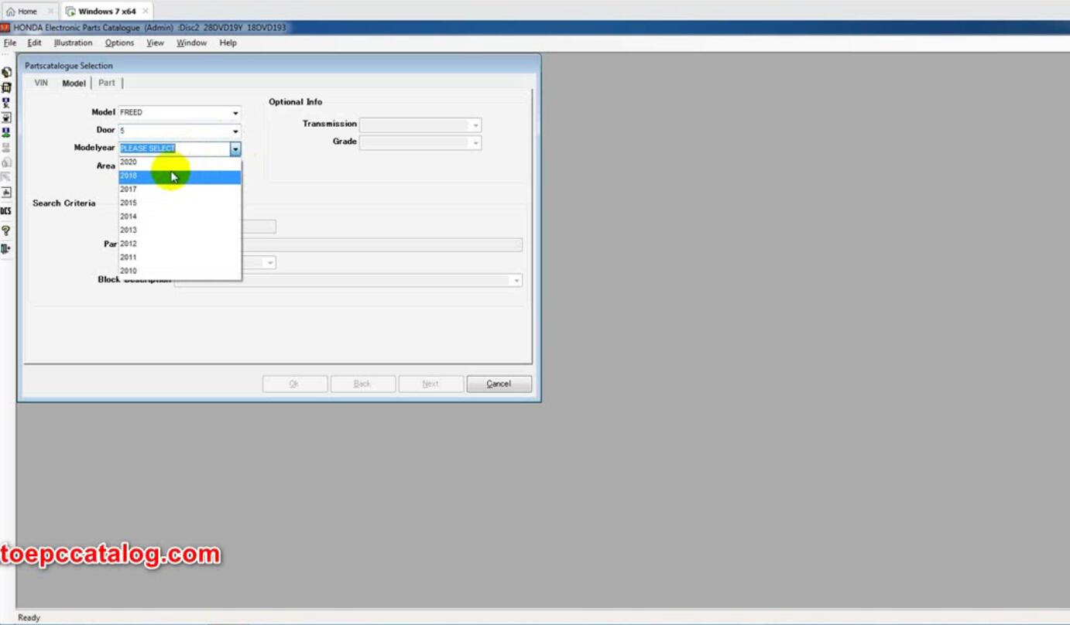Screen dimensions: 1070x625
Task: Click the Cancel button
Action: tap(499, 384)
